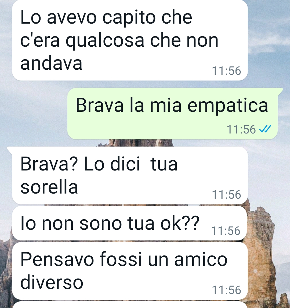This screenshot has width=290, height=308.
Task: Tap the 11:56 timestamp on green sent bubble
Action: click(241, 129)
